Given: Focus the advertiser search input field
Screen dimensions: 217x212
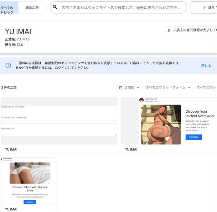Looking at the screenshot, I should 118,7.
